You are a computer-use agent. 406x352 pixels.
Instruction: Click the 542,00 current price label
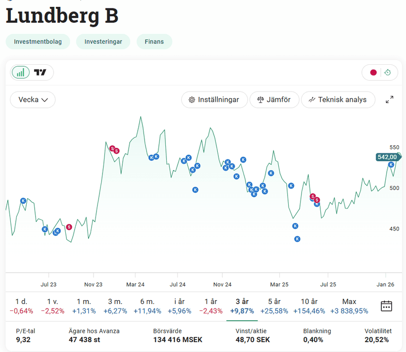(x=387, y=157)
